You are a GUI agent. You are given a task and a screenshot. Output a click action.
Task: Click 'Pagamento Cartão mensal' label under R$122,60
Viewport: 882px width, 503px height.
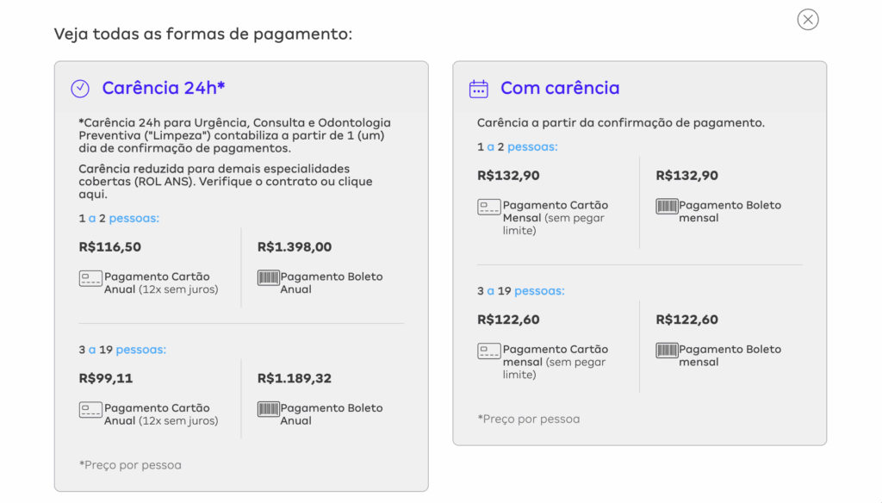click(x=556, y=361)
